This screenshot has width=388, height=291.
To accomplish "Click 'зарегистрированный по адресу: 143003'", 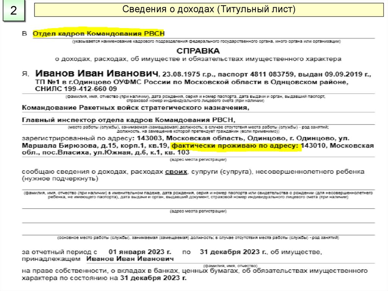I will pyautogui.click(x=92, y=138).
